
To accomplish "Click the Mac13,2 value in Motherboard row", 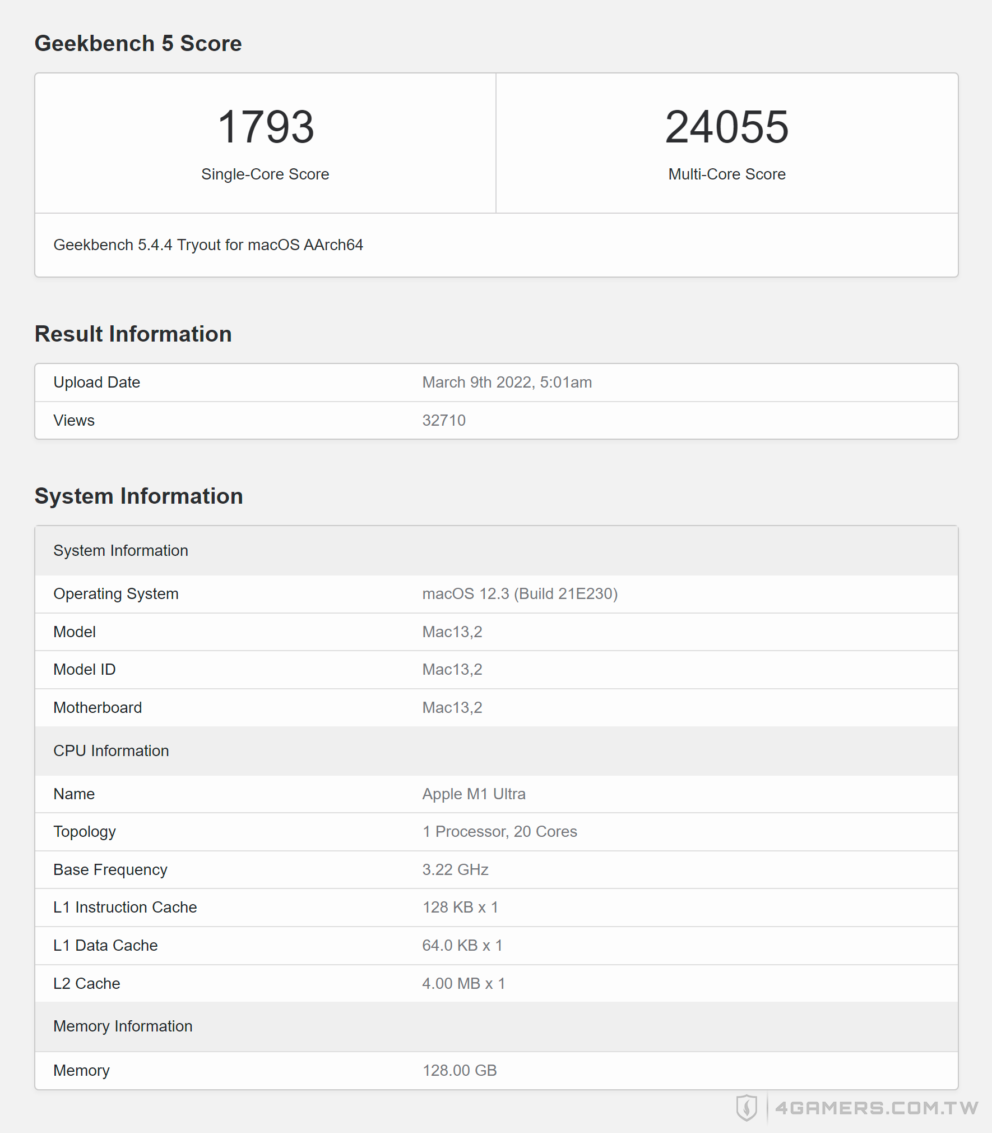I will 452,708.
